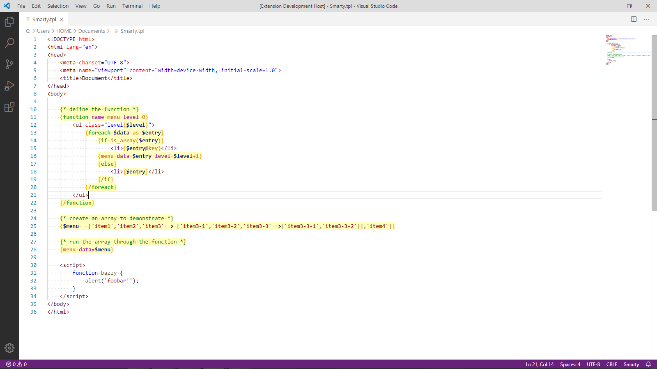Click the Users breadcrumb

point(43,31)
